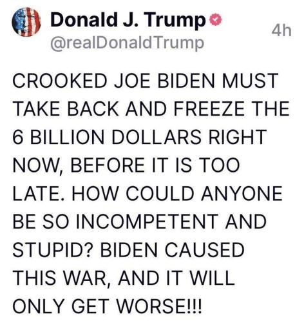
Task: Click the phrase BEFORE IT IS TOO
Action: (x=155, y=165)
